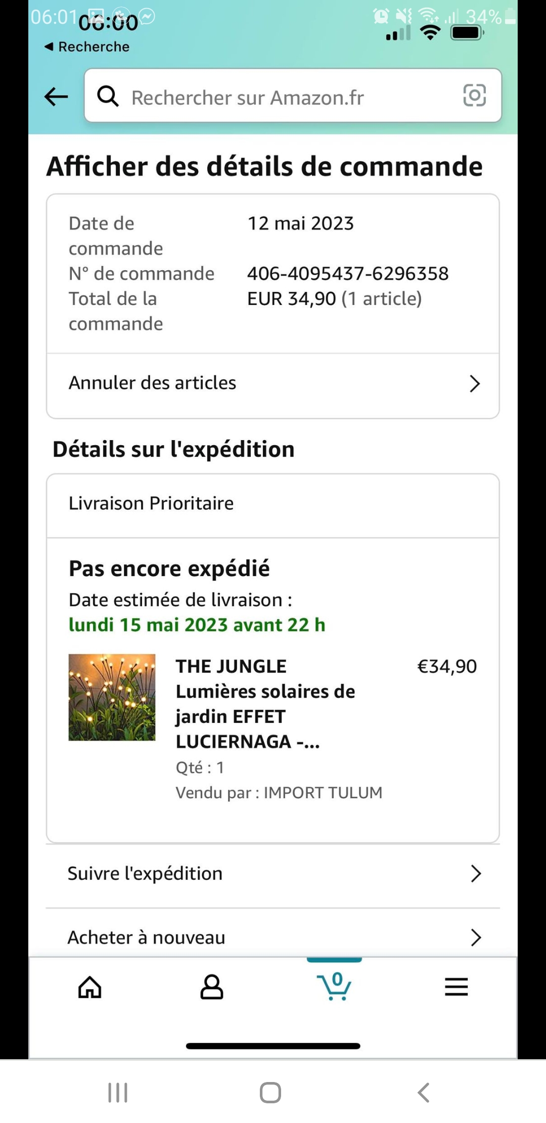Open the camera scan icon in search

click(x=474, y=96)
